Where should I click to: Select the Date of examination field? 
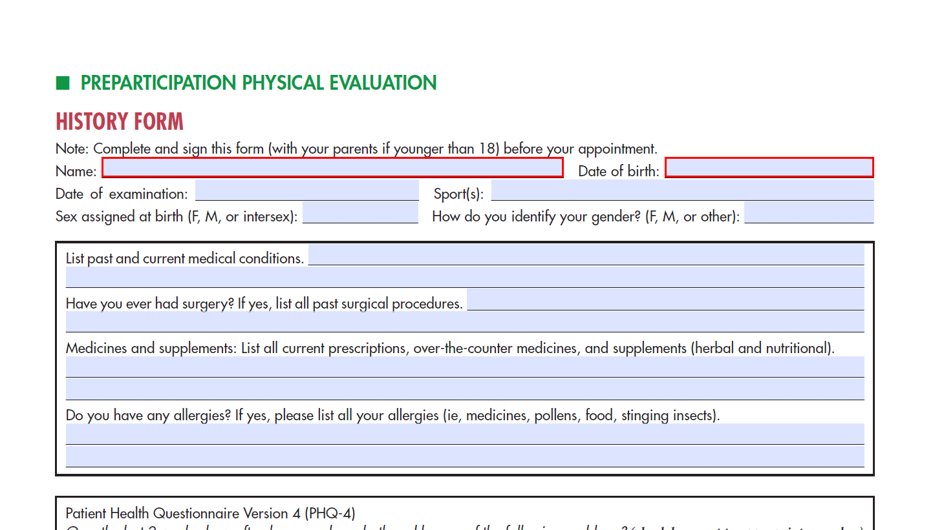pos(306,191)
